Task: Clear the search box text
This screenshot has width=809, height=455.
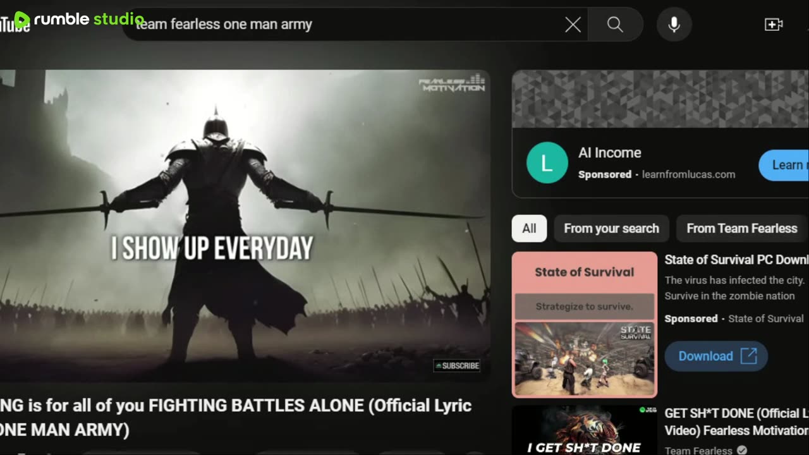Action: [x=573, y=25]
